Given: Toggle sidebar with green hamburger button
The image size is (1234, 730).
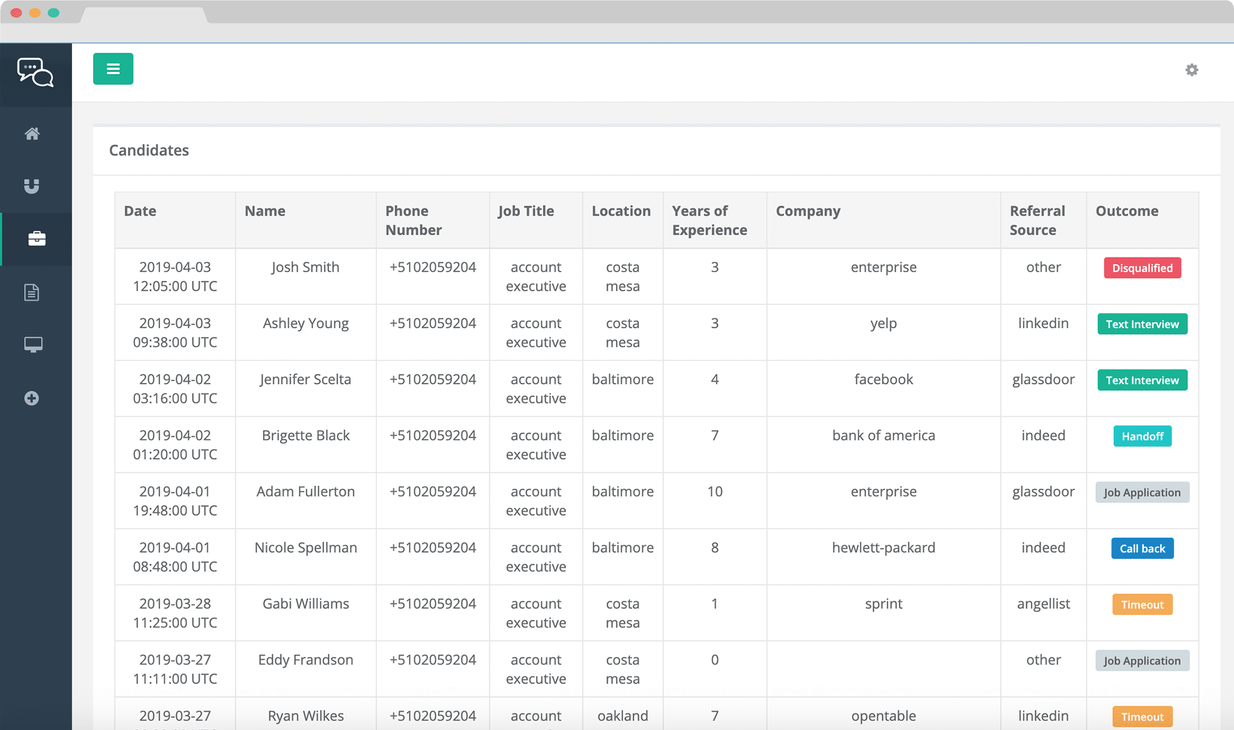Looking at the screenshot, I should pos(113,69).
